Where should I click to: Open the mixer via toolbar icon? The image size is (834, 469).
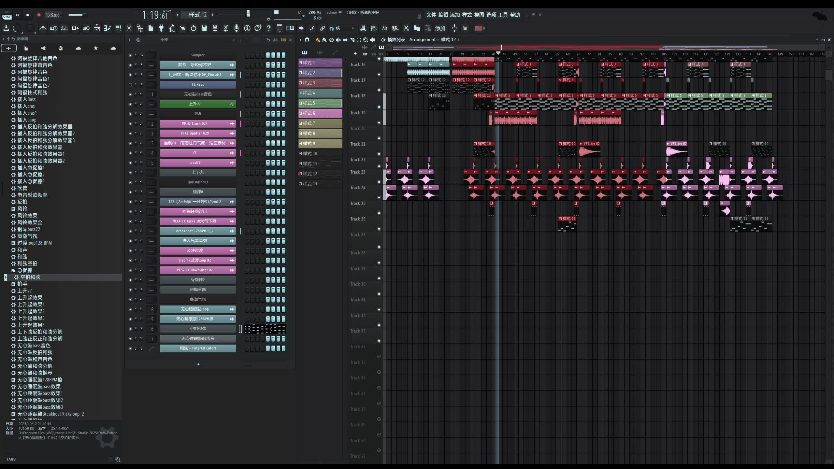pos(129,28)
